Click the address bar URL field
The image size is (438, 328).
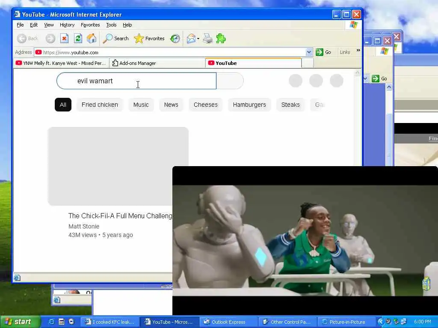(x=170, y=53)
